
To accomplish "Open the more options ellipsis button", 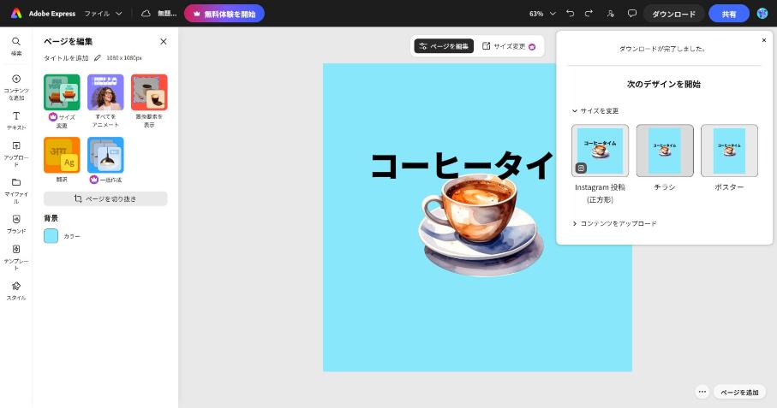I will (702, 392).
